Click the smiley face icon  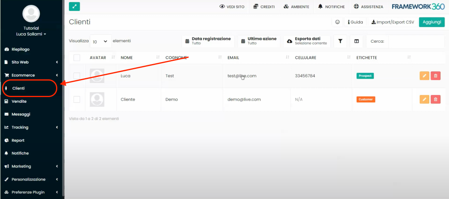[337, 22]
